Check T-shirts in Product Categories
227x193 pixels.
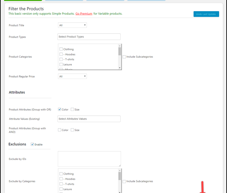(x=61, y=60)
